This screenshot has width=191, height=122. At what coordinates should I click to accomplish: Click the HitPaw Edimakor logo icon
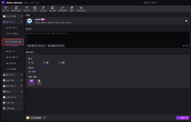tap(3, 2)
